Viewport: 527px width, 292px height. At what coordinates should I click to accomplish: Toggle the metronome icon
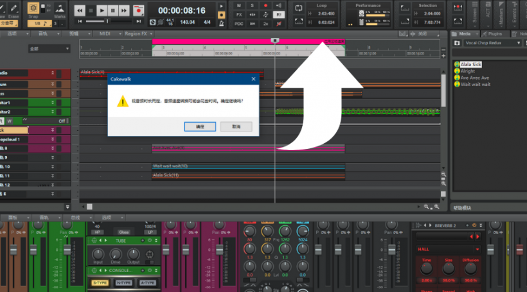222,23
